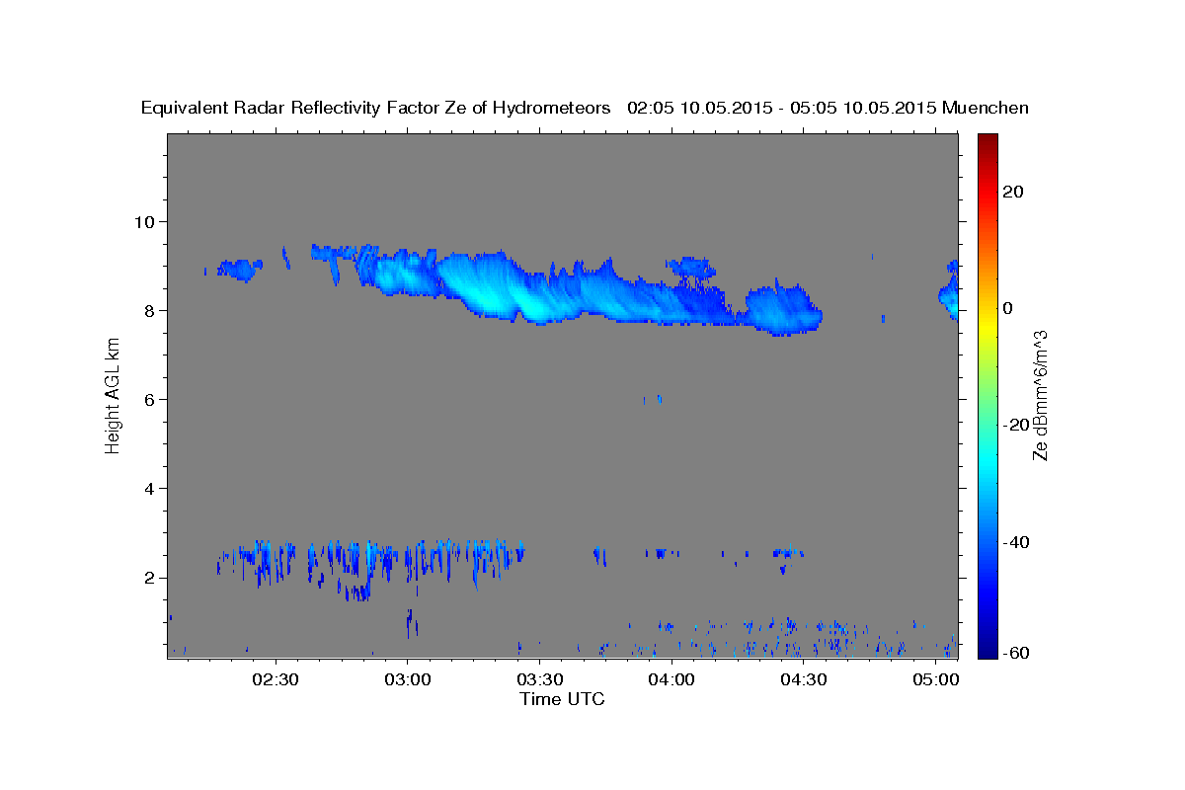Viewport: 1185px width, 790px height.
Task: Click the 'Height AGL km' axis title
Action: 114,397
